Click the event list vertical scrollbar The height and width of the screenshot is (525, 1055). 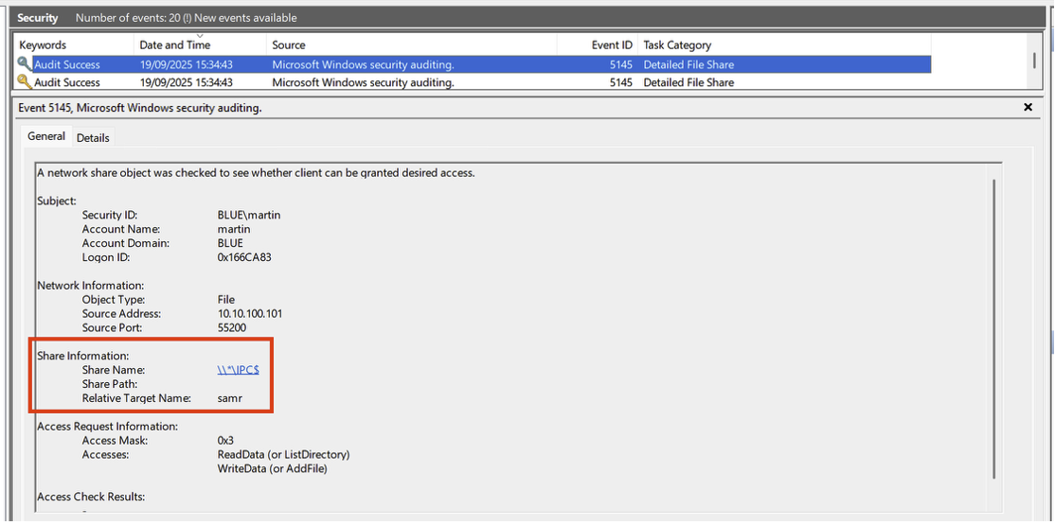click(1033, 61)
